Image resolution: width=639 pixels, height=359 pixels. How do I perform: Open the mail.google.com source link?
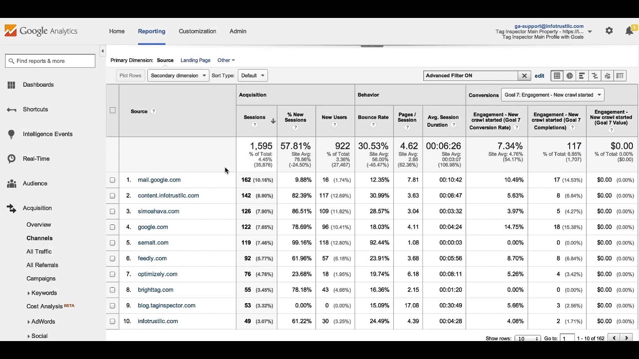(x=159, y=180)
